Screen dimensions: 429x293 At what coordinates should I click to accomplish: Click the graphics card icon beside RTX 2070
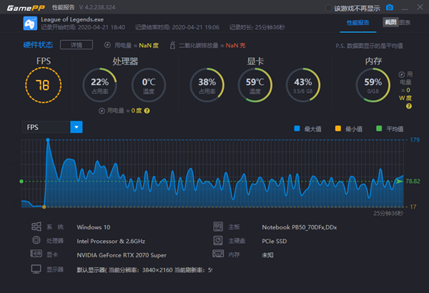click(35, 254)
